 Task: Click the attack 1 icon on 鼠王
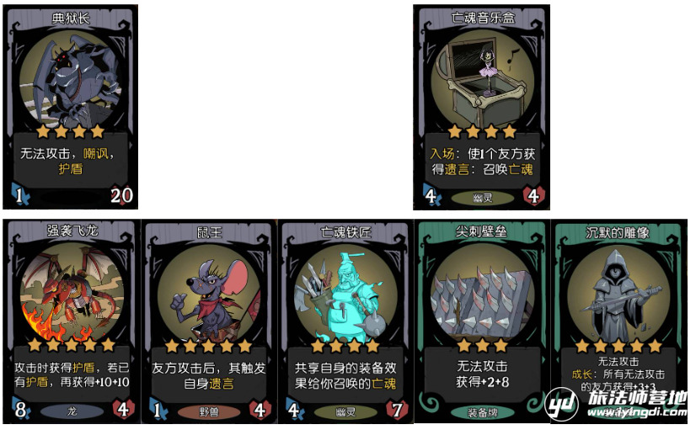157,410
